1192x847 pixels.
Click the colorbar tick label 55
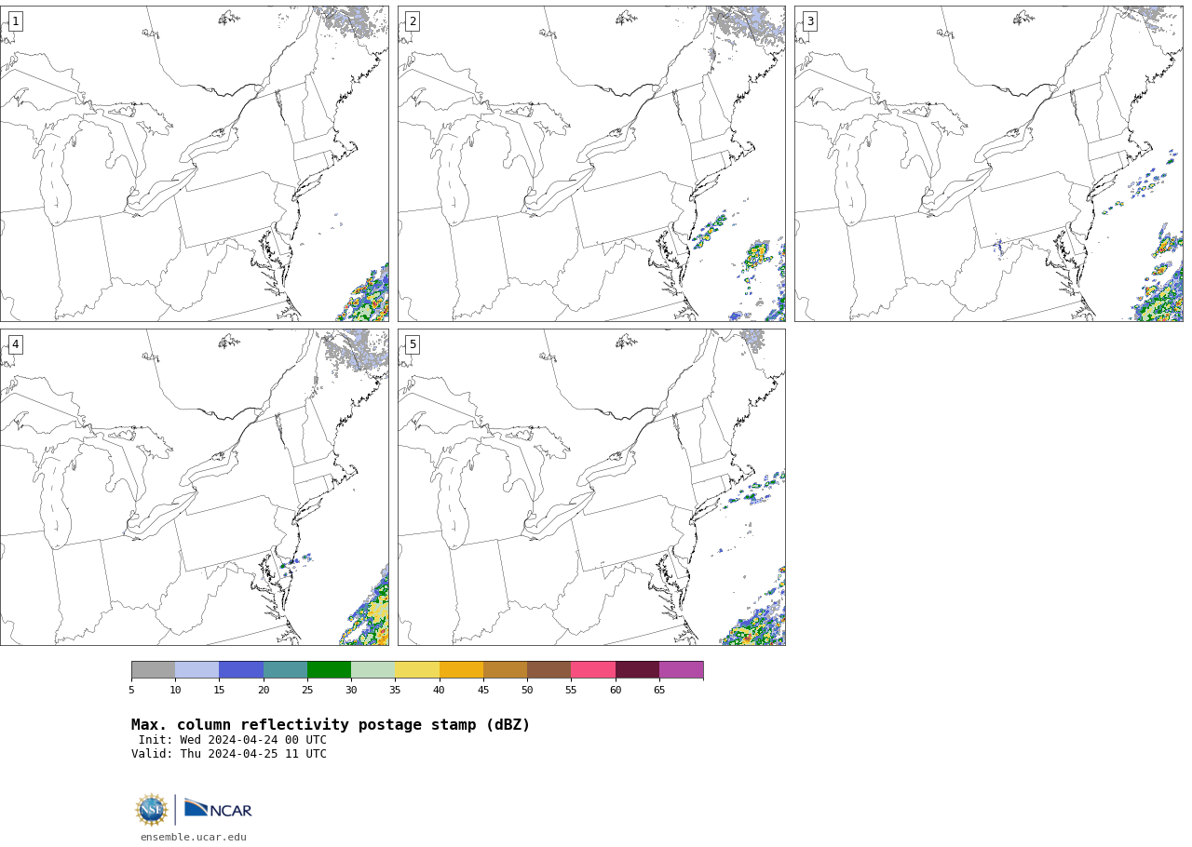click(571, 690)
